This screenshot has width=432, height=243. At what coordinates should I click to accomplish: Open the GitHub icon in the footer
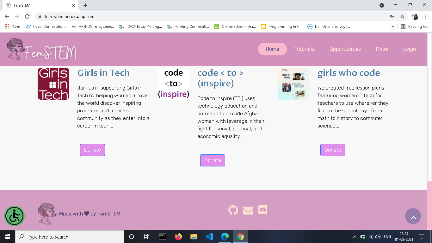pos(233,210)
